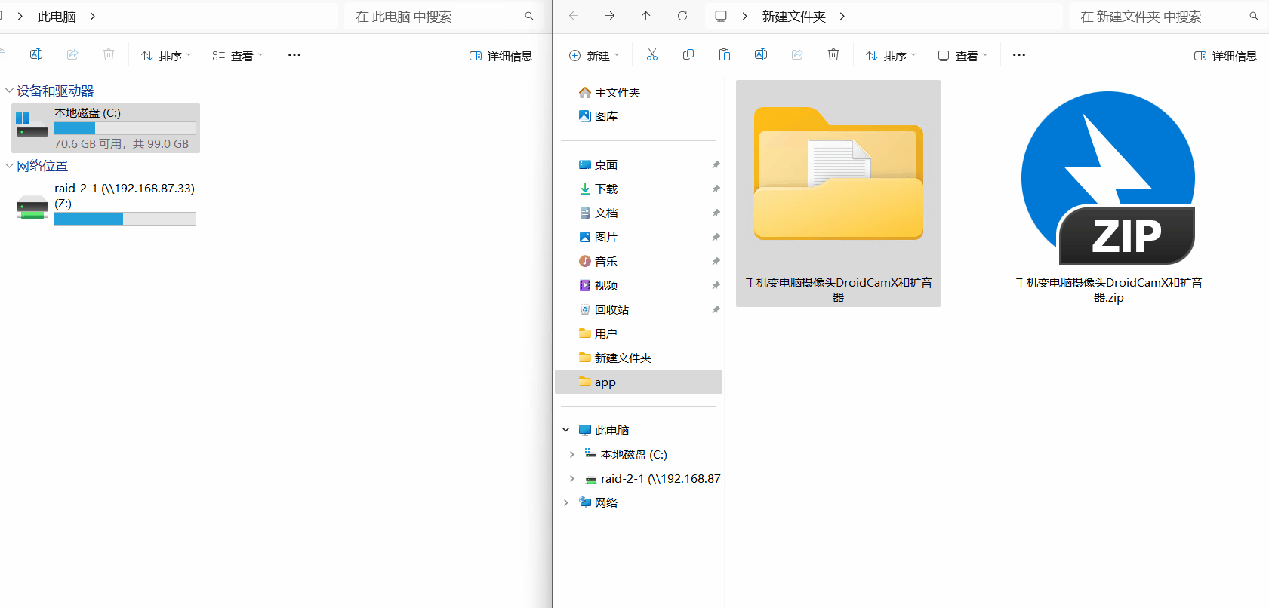1269x608 pixels.
Task: Open 排序 dropdown in right window
Action: 891,56
